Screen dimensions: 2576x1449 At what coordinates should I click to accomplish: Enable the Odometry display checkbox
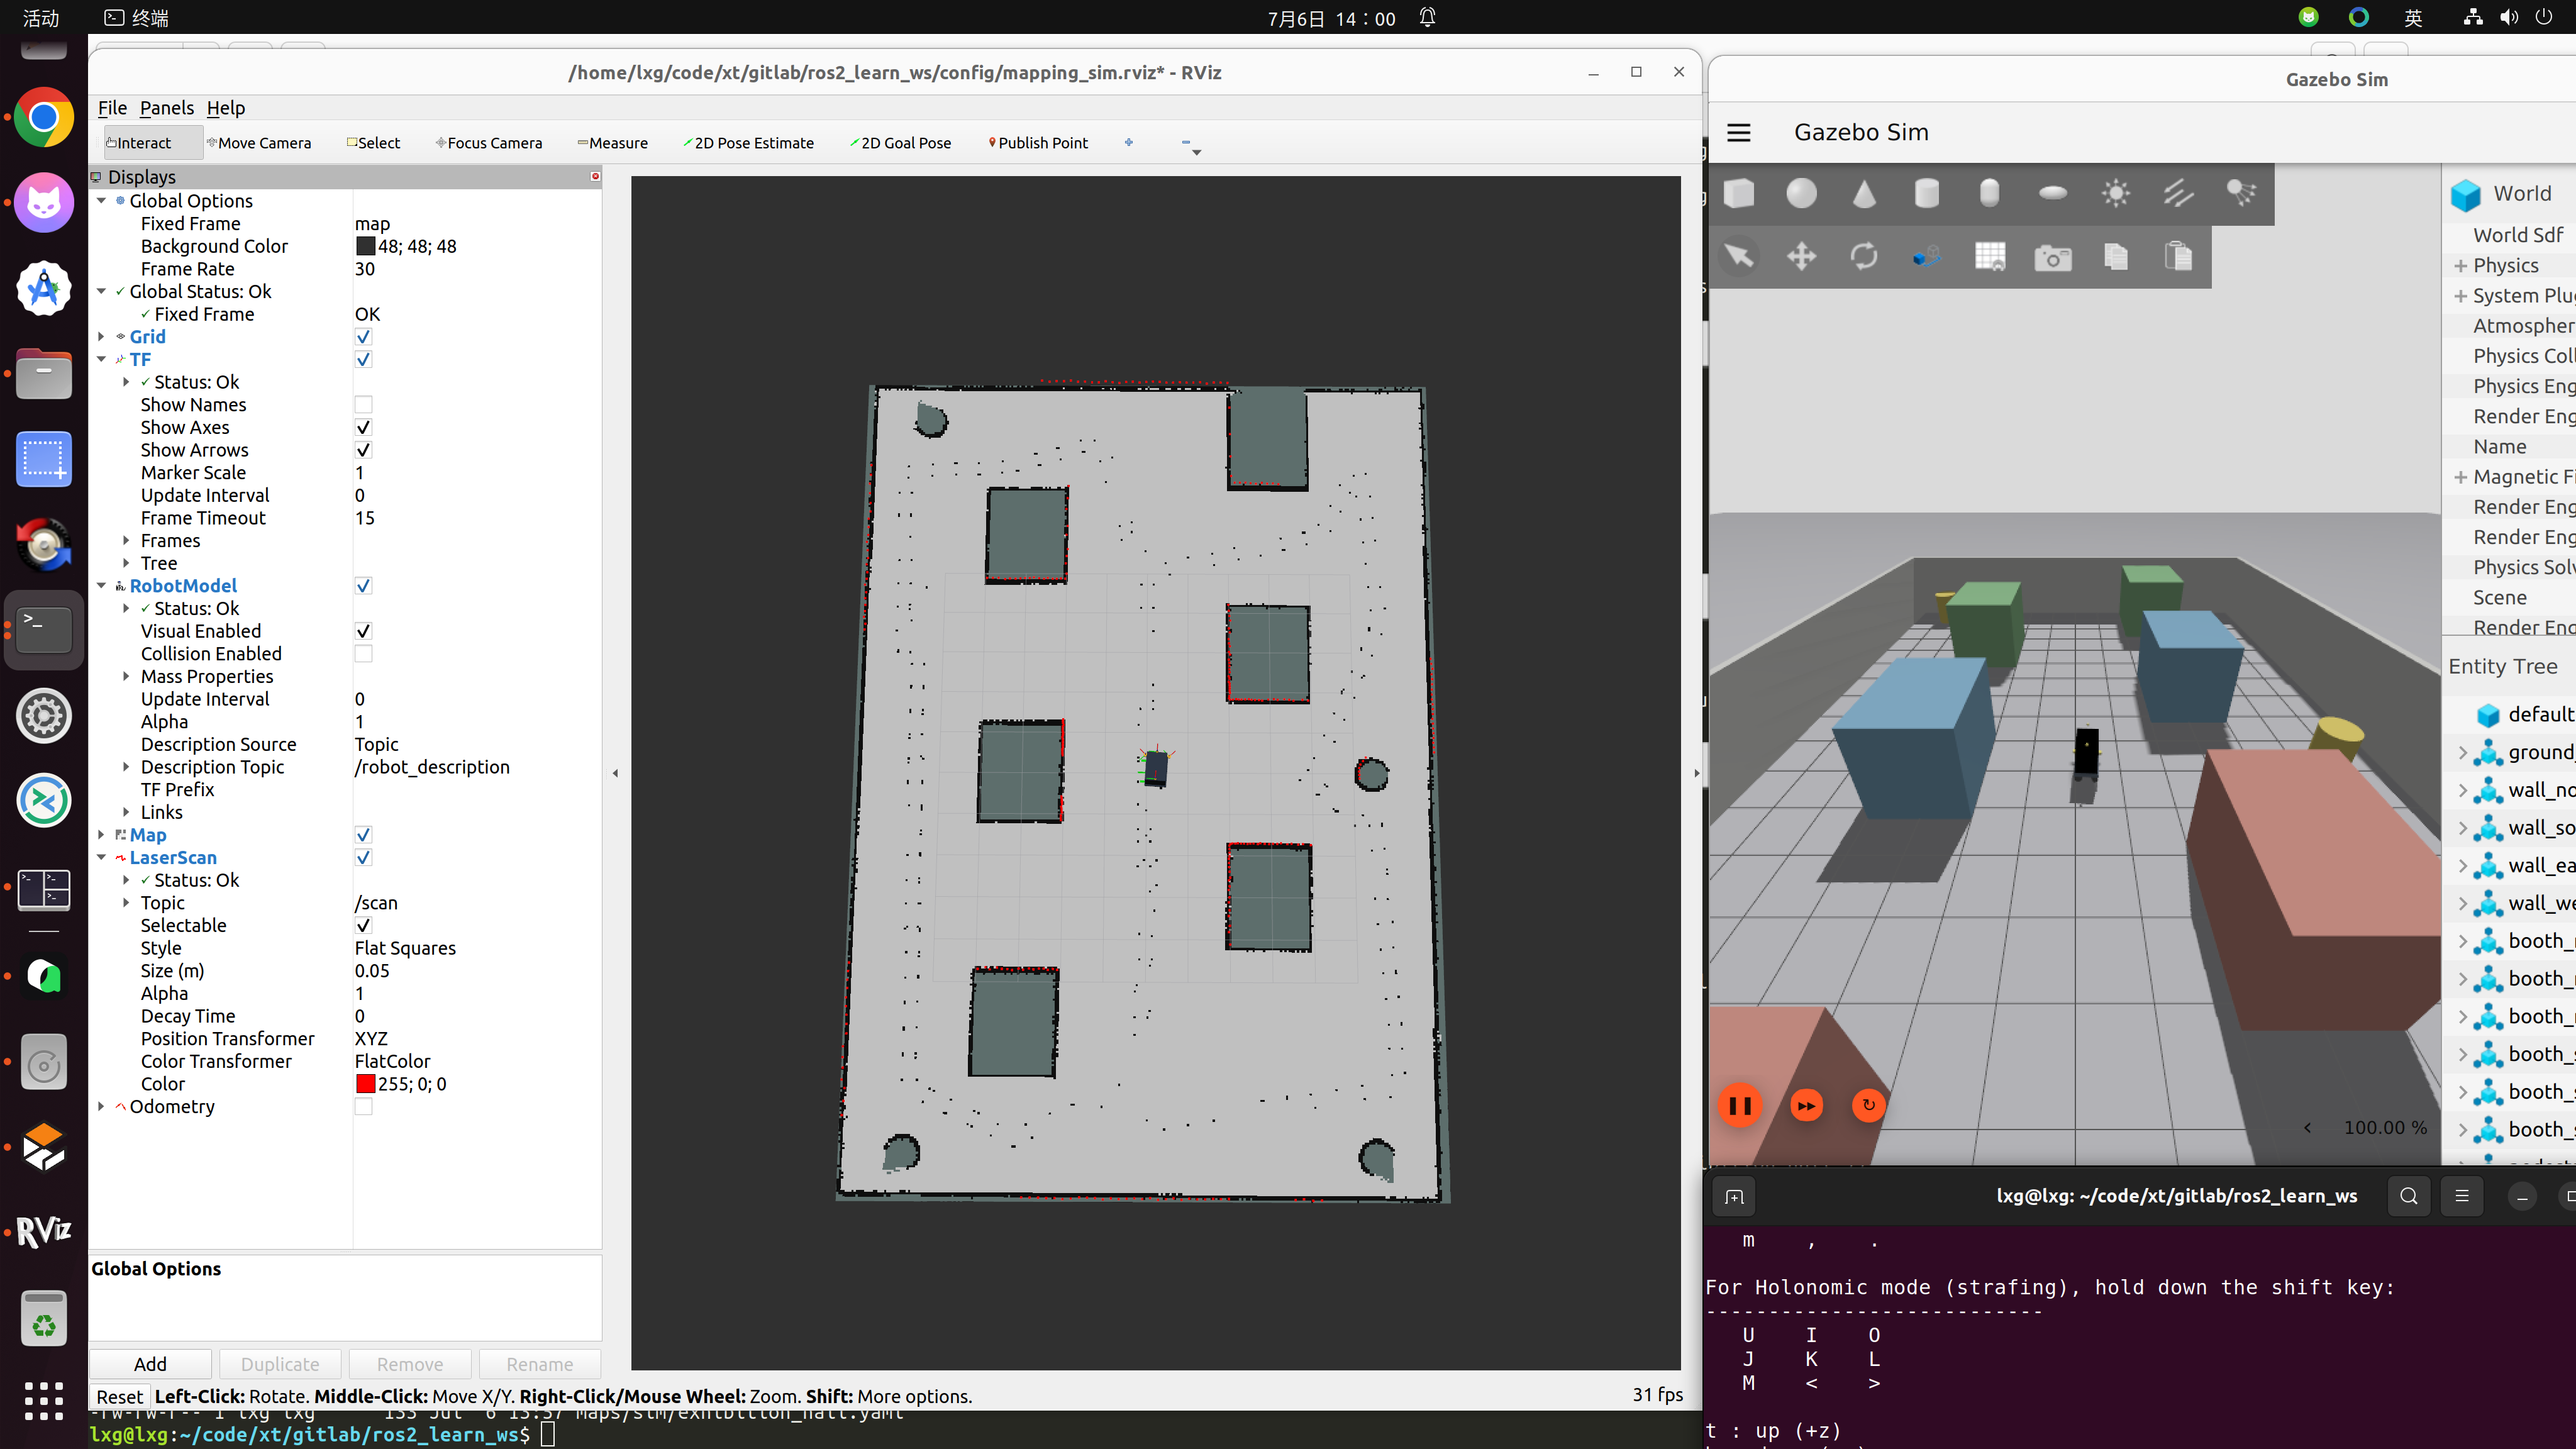pos(363,1107)
